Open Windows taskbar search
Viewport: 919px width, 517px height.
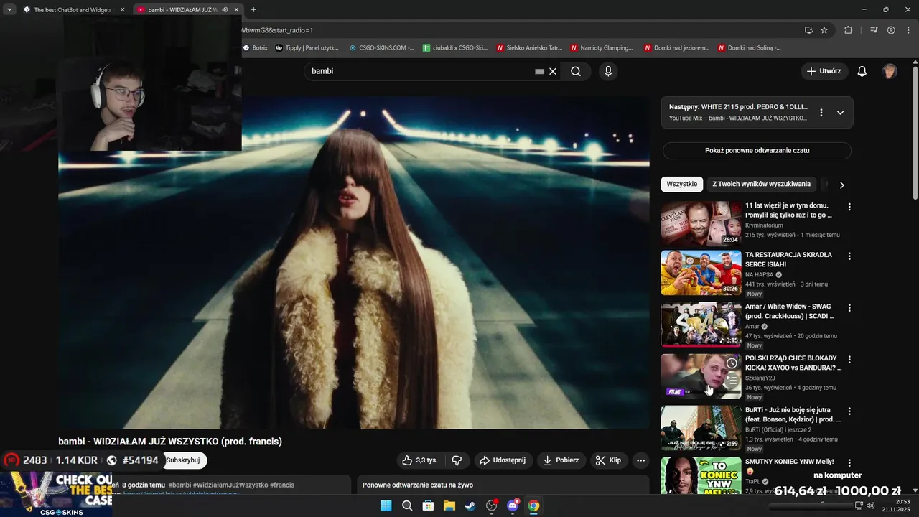[407, 506]
